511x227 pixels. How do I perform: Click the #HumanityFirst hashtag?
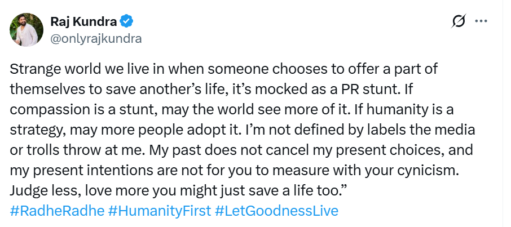pyautogui.click(x=159, y=211)
